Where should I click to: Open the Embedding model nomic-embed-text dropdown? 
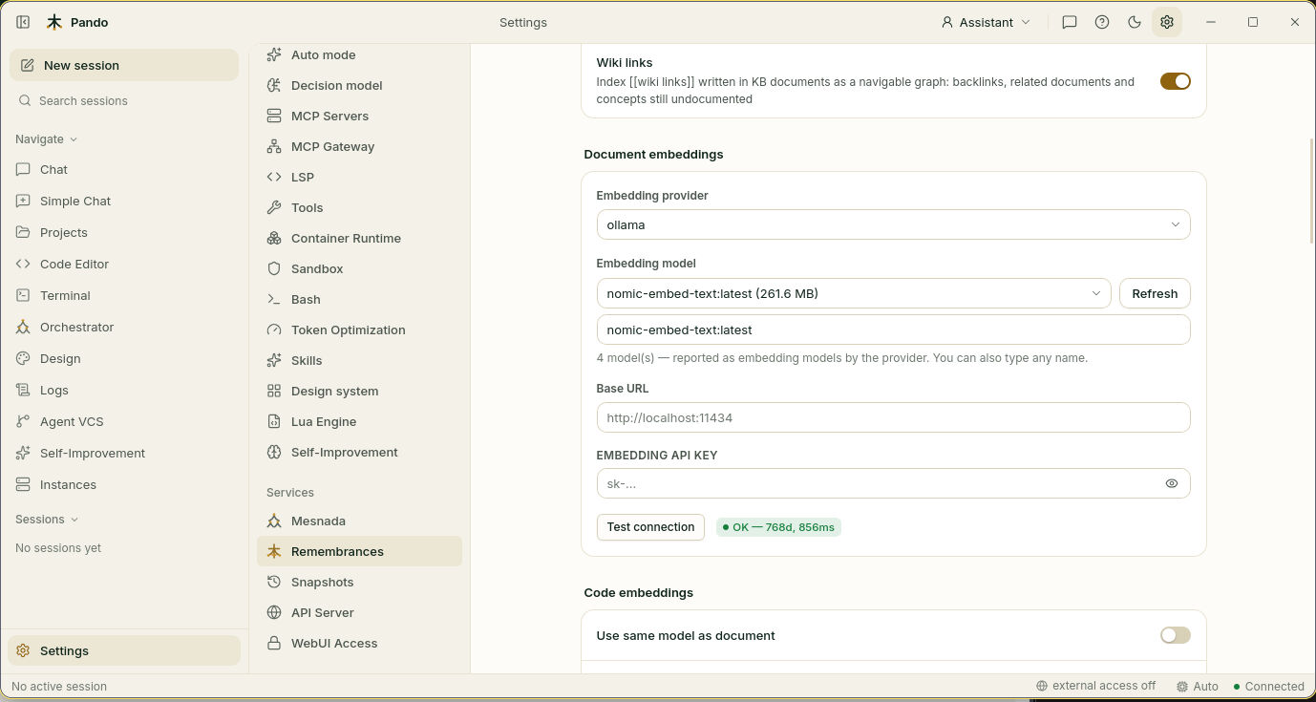[854, 293]
